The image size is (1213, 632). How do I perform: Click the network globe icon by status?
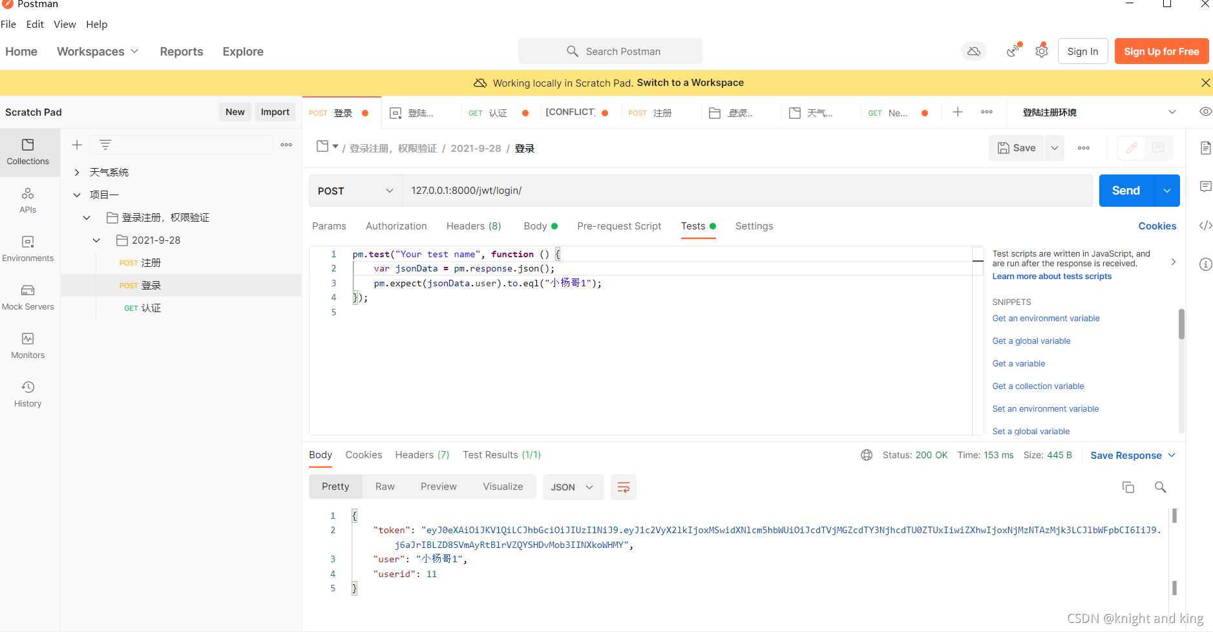pyautogui.click(x=867, y=455)
